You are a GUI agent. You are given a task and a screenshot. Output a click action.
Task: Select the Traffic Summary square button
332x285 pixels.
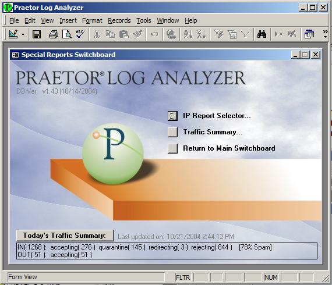coord(172,132)
